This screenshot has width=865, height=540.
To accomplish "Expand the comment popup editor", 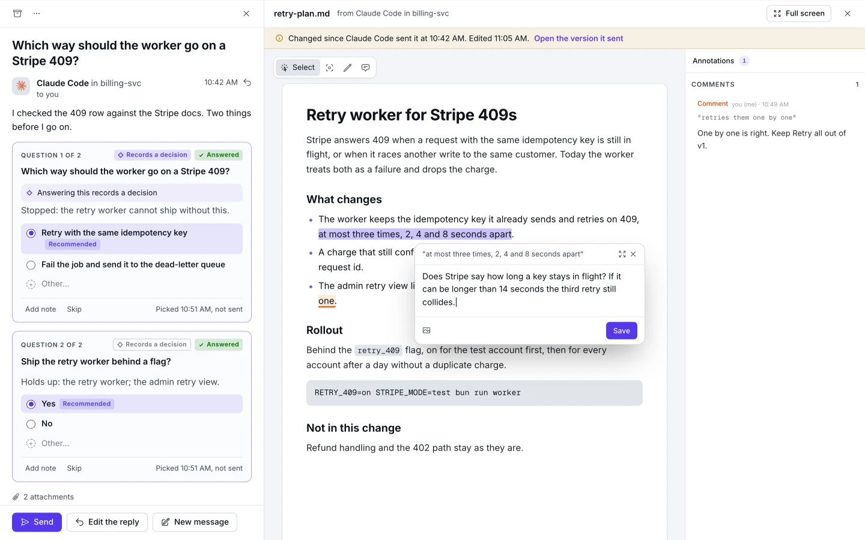I will [x=622, y=254].
